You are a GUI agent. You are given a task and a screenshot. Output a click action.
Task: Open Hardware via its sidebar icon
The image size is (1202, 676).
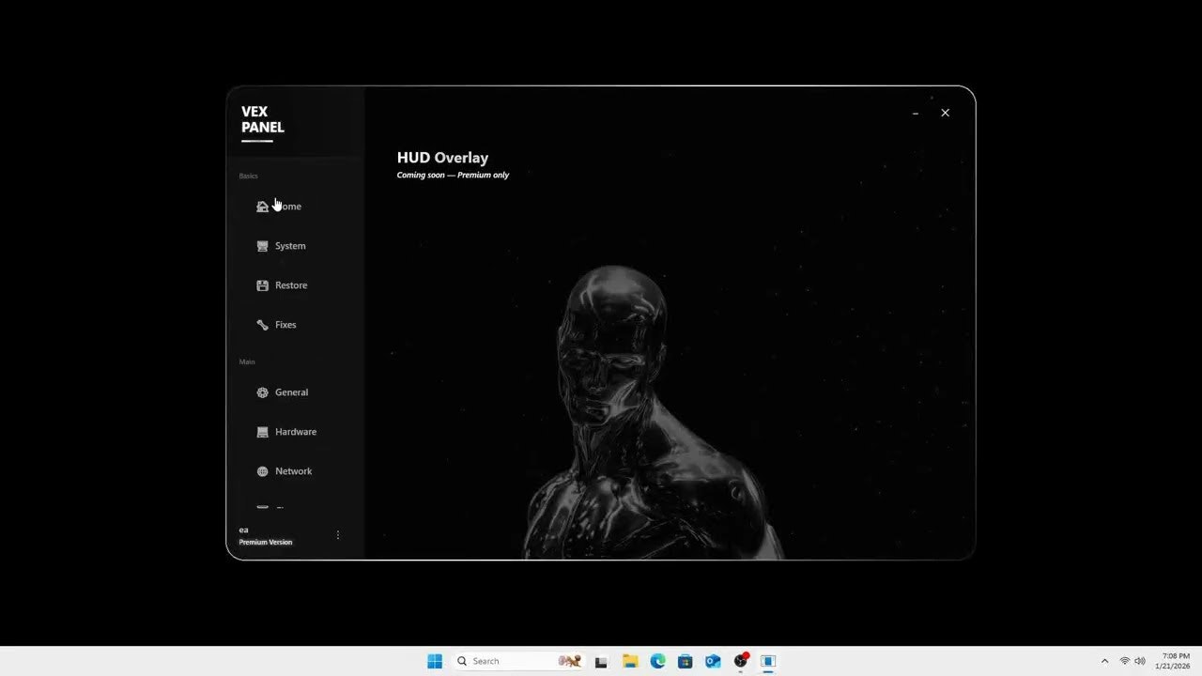[262, 431]
